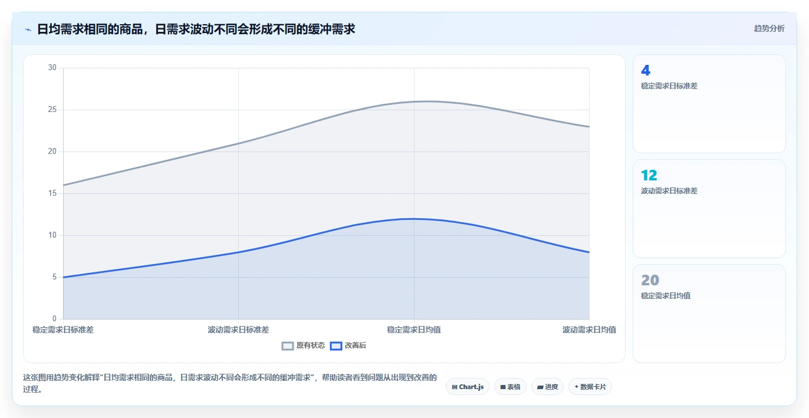Click the Chart.js tag icon
The height and width of the screenshot is (418, 809).
455,387
